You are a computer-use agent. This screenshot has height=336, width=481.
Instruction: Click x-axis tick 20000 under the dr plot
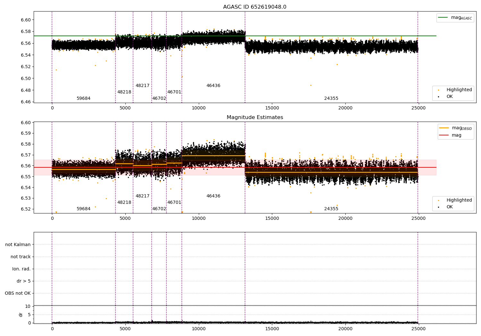pos(345,329)
